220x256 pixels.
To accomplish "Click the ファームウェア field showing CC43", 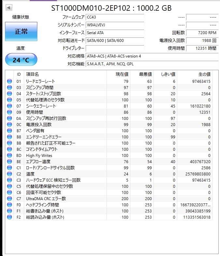I will pyautogui.click(x=115, y=17).
